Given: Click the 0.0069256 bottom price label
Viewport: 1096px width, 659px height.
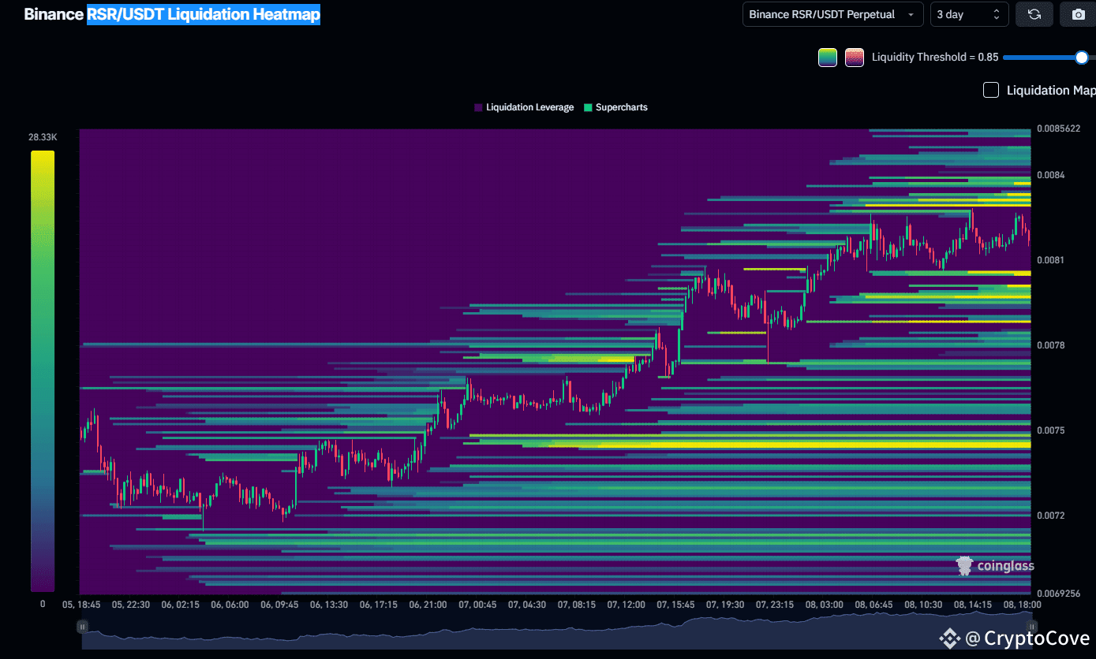Looking at the screenshot, I should pos(1058,593).
